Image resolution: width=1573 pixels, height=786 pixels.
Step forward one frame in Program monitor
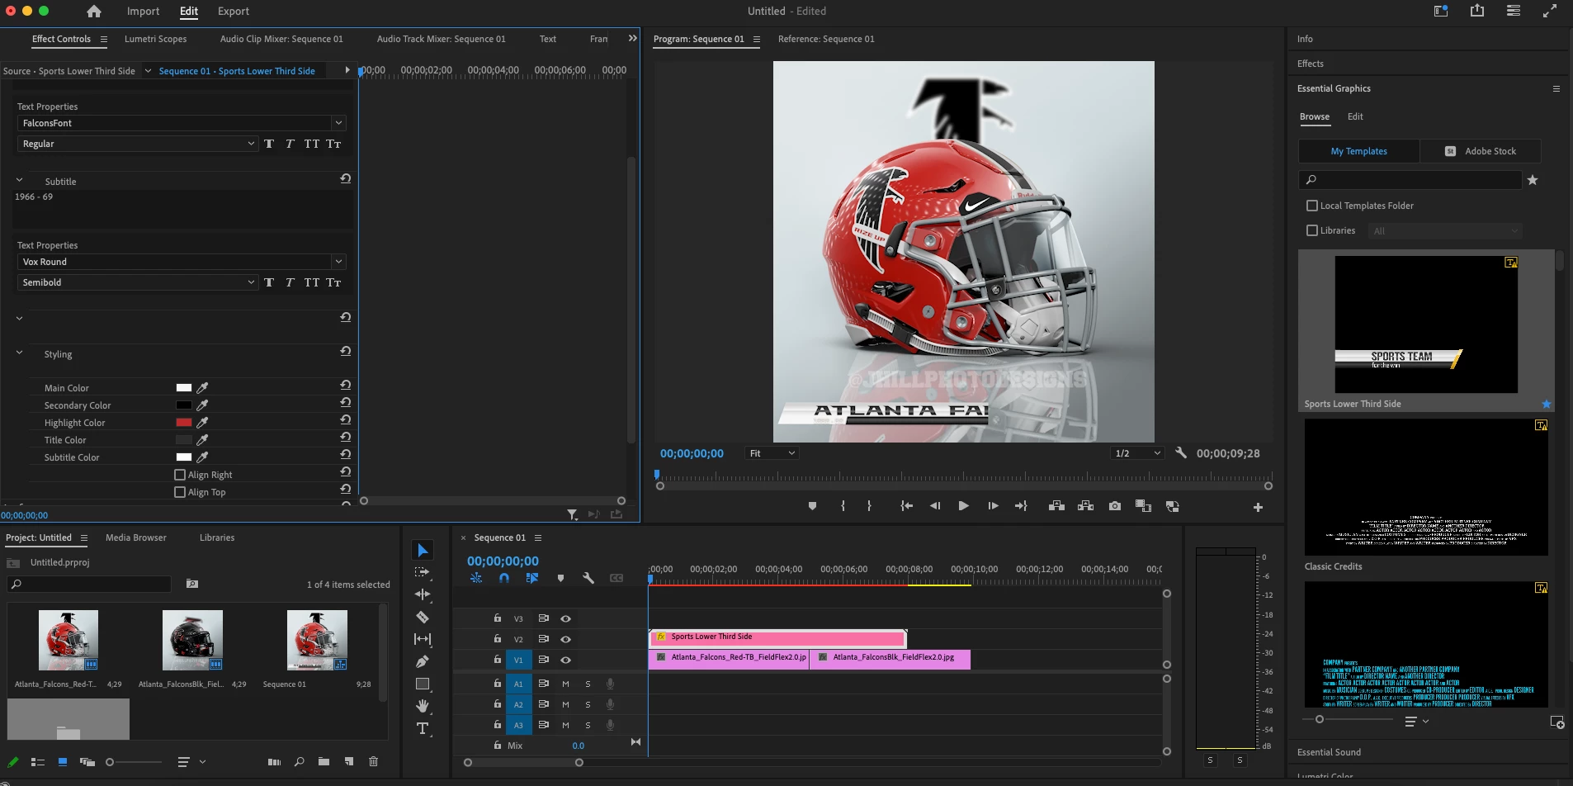993,506
